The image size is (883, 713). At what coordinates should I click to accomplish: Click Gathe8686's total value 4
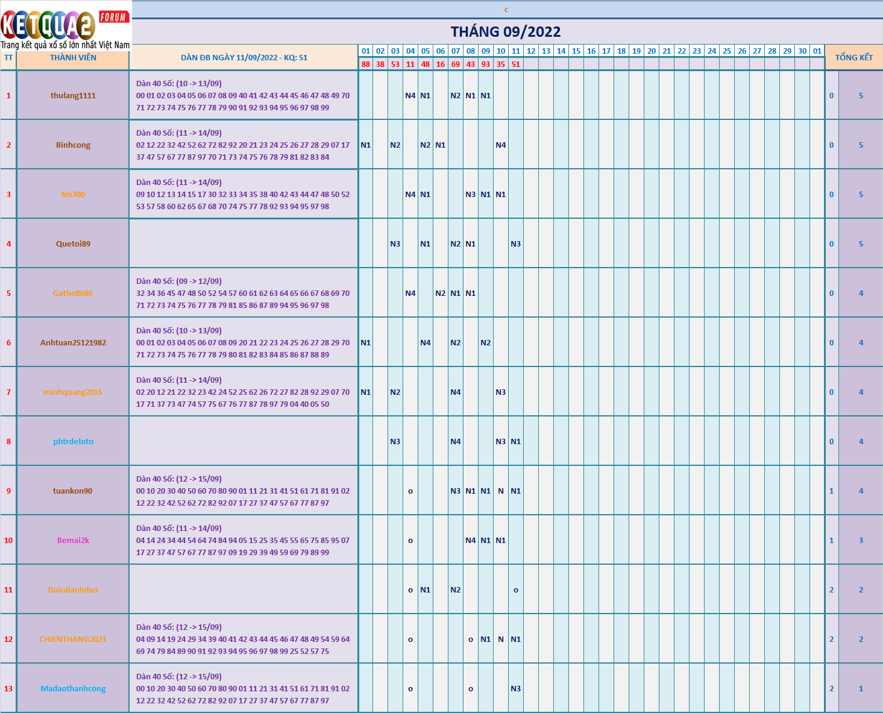(x=861, y=293)
